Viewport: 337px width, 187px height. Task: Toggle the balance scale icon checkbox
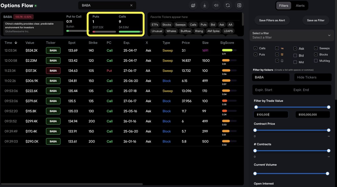tap(277, 60)
